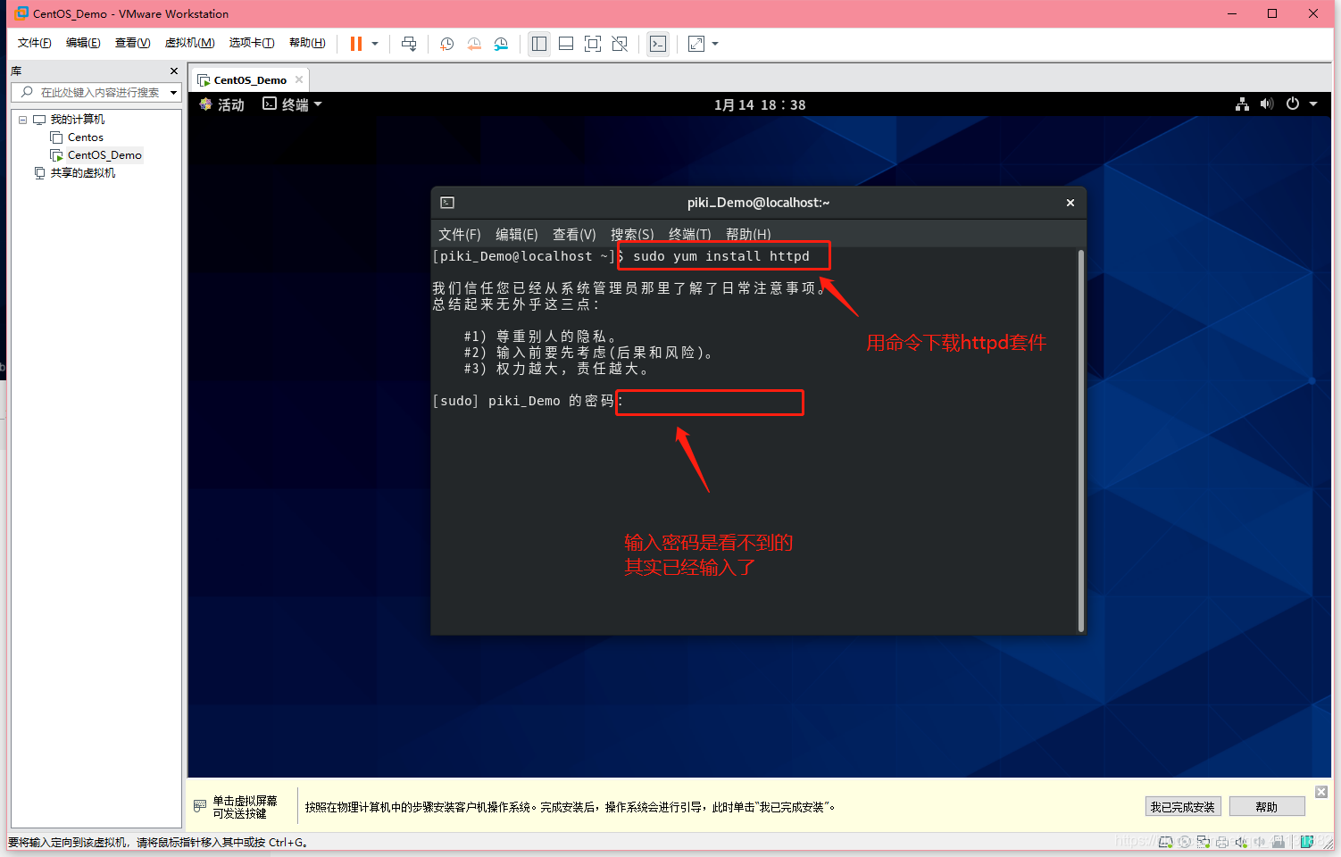Screen dimensions: 1341x857
Task: Switch to Unity mode from the toolbar
Action: pos(620,44)
